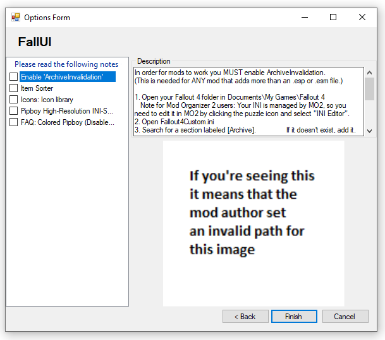Select Pipboy High-Resolution INI-S... label

[67, 111]
